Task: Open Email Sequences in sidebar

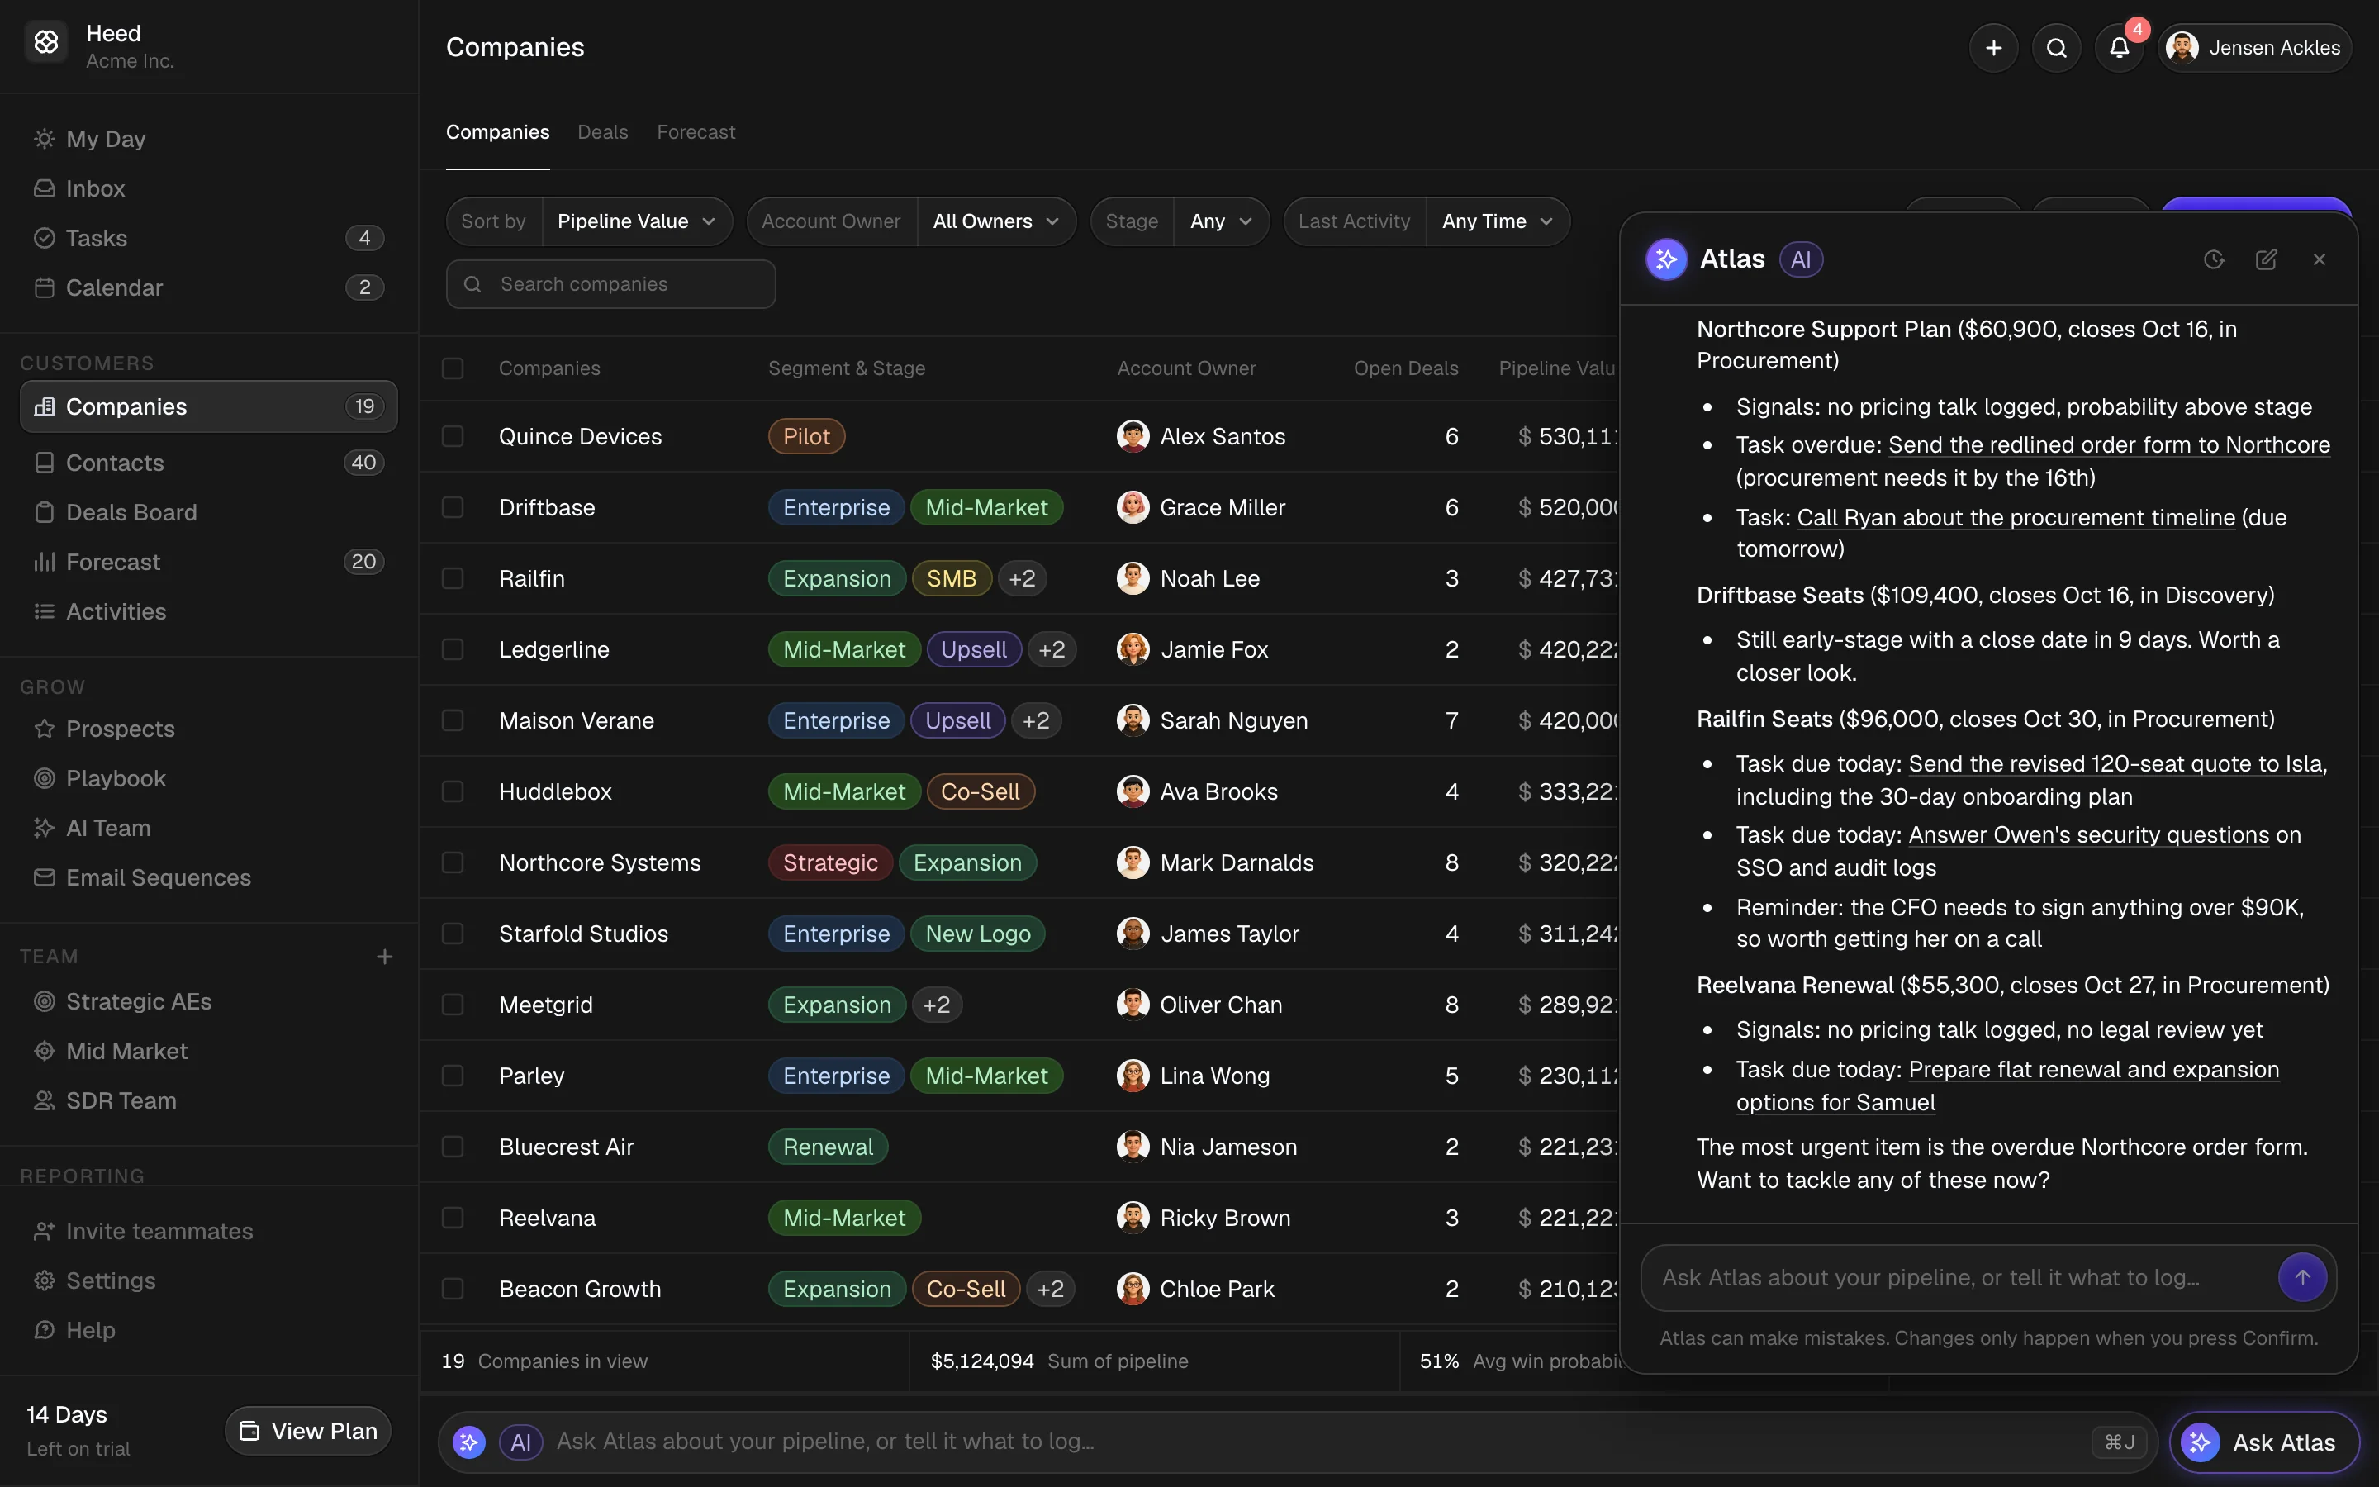Action: (x=208, y=877)
